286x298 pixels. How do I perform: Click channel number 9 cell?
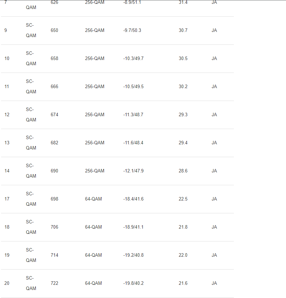click(6, 31)
